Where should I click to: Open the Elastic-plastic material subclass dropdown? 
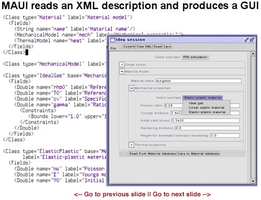pyautogui.click(x=202, y=98)
